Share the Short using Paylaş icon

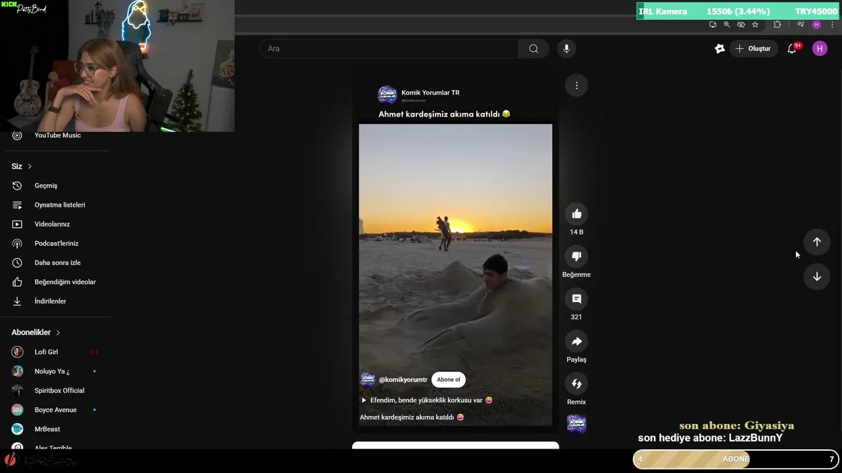(x=576, y=342)
